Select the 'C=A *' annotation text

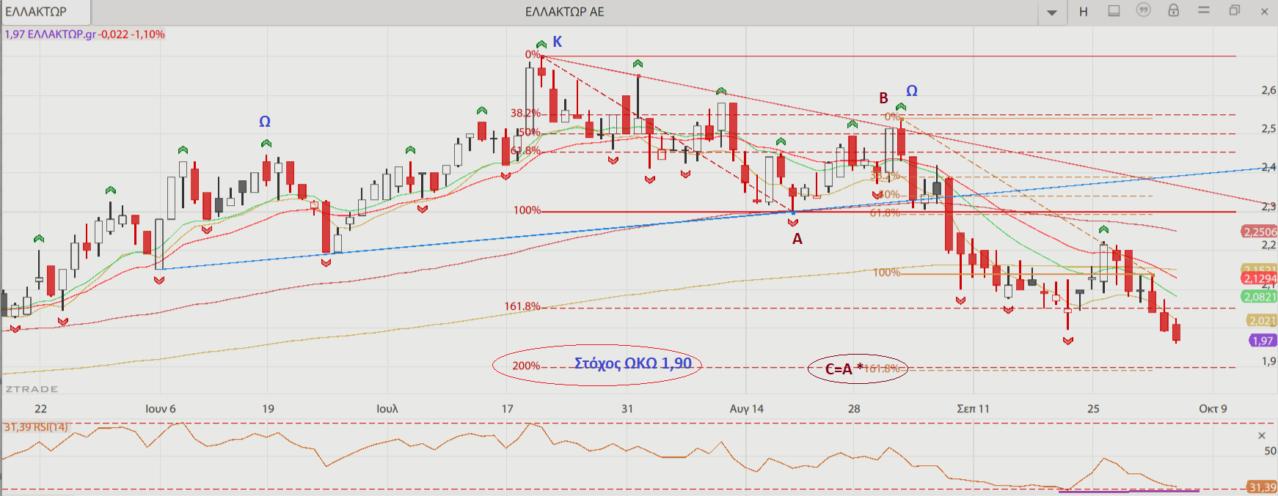click(844, 369)
